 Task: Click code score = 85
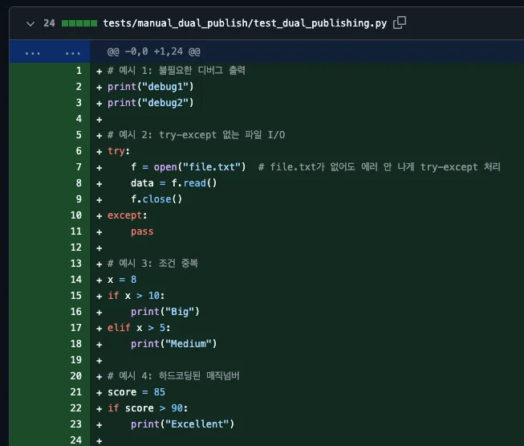(136, 392)
